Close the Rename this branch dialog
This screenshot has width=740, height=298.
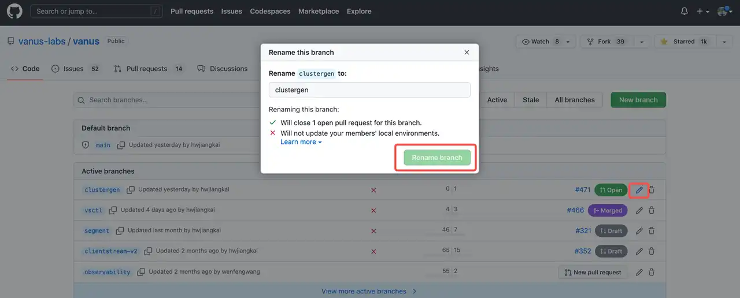tap(467, 52)
